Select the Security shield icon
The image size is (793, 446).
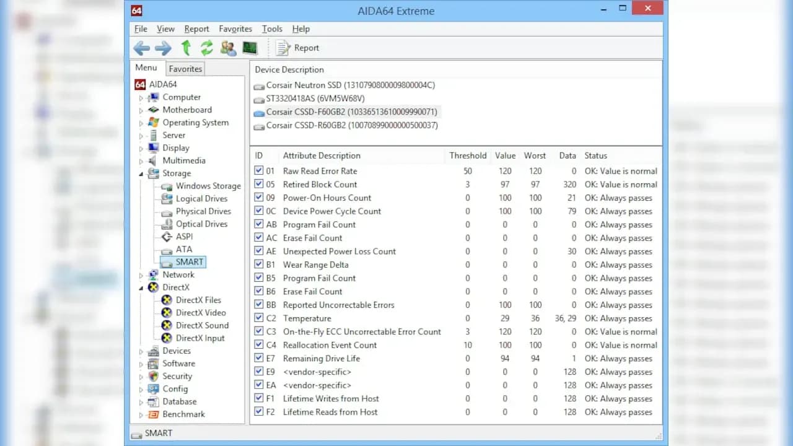(153, 376)
